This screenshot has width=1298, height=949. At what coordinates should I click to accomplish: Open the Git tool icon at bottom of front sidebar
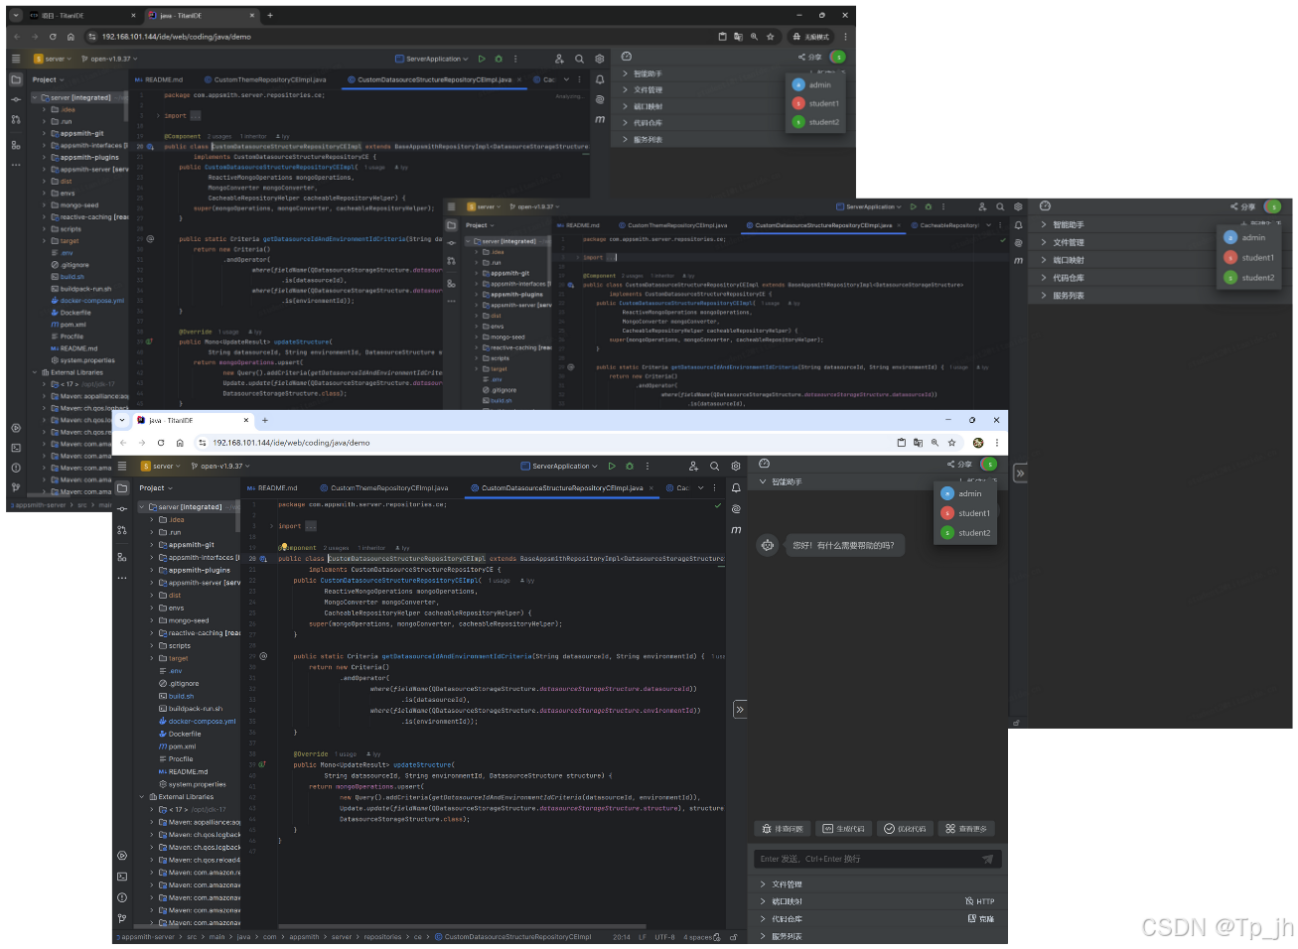pos(122,918)
